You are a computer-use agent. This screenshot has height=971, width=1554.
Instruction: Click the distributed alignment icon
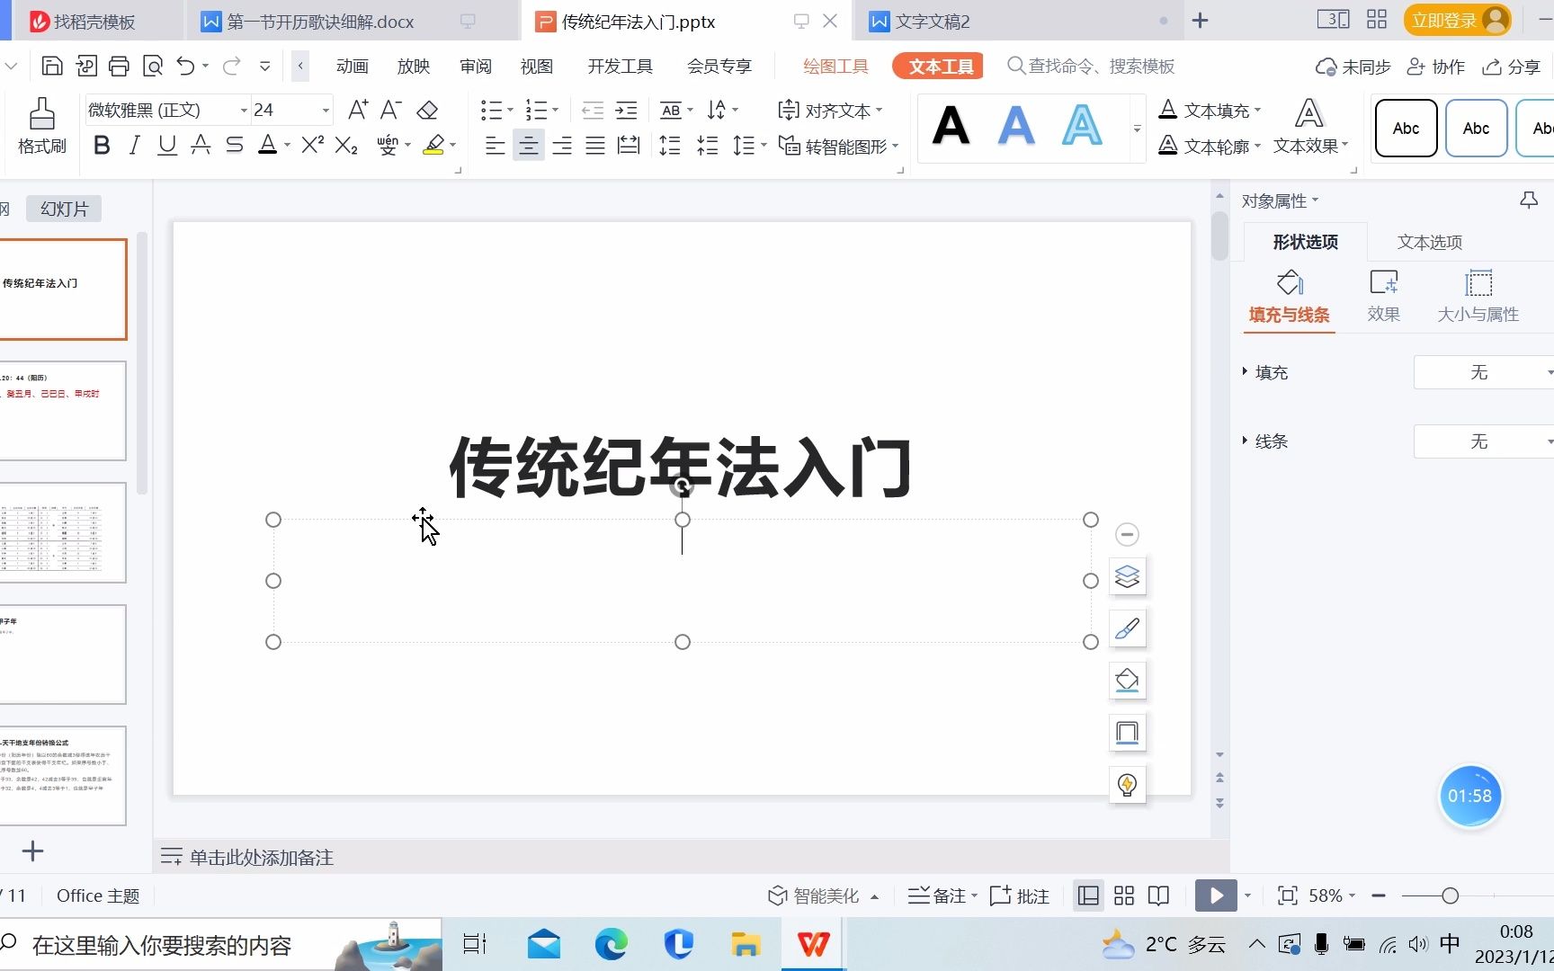click(629, 145)
